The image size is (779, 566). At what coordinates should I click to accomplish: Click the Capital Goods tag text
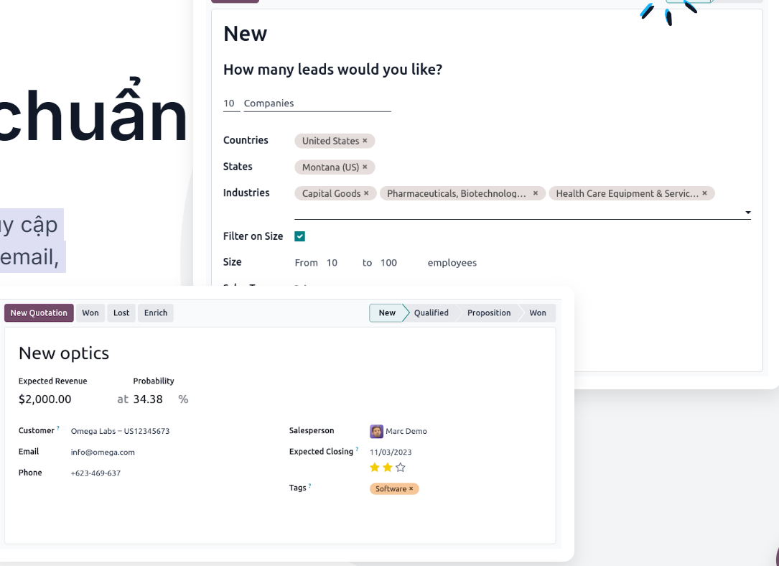click(332, 193)
